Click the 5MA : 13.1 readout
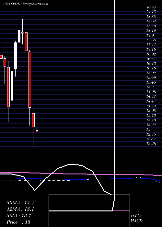Image resolution: width=162 pixels, height=227 pixels. point(19,216)
